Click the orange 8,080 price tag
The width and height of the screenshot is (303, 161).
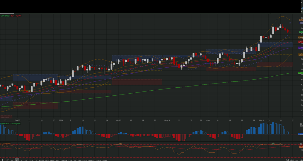coord(301,38)
